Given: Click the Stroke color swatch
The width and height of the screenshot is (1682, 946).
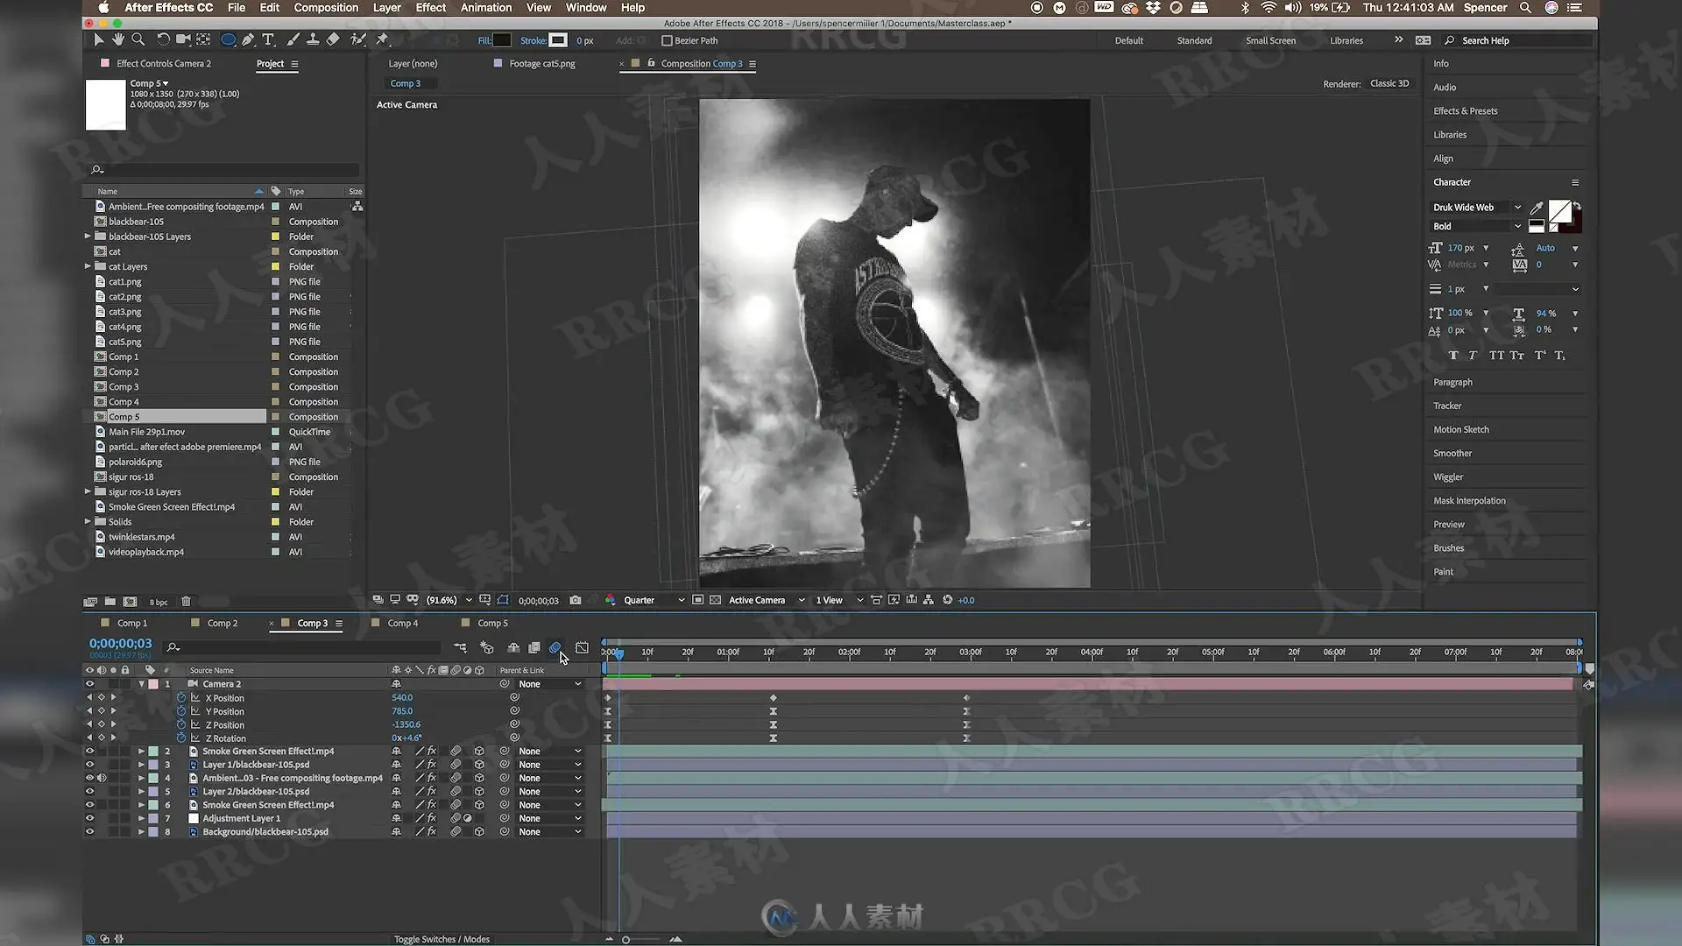Looking at the screenshot, I should [x=558, y=40].
